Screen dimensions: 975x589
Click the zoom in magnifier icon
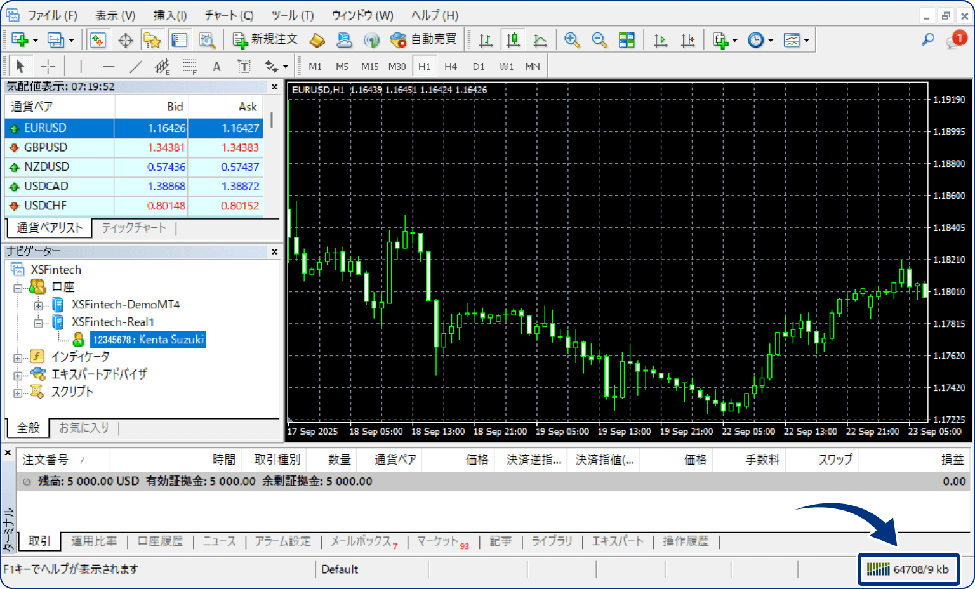tap(572, 41)
